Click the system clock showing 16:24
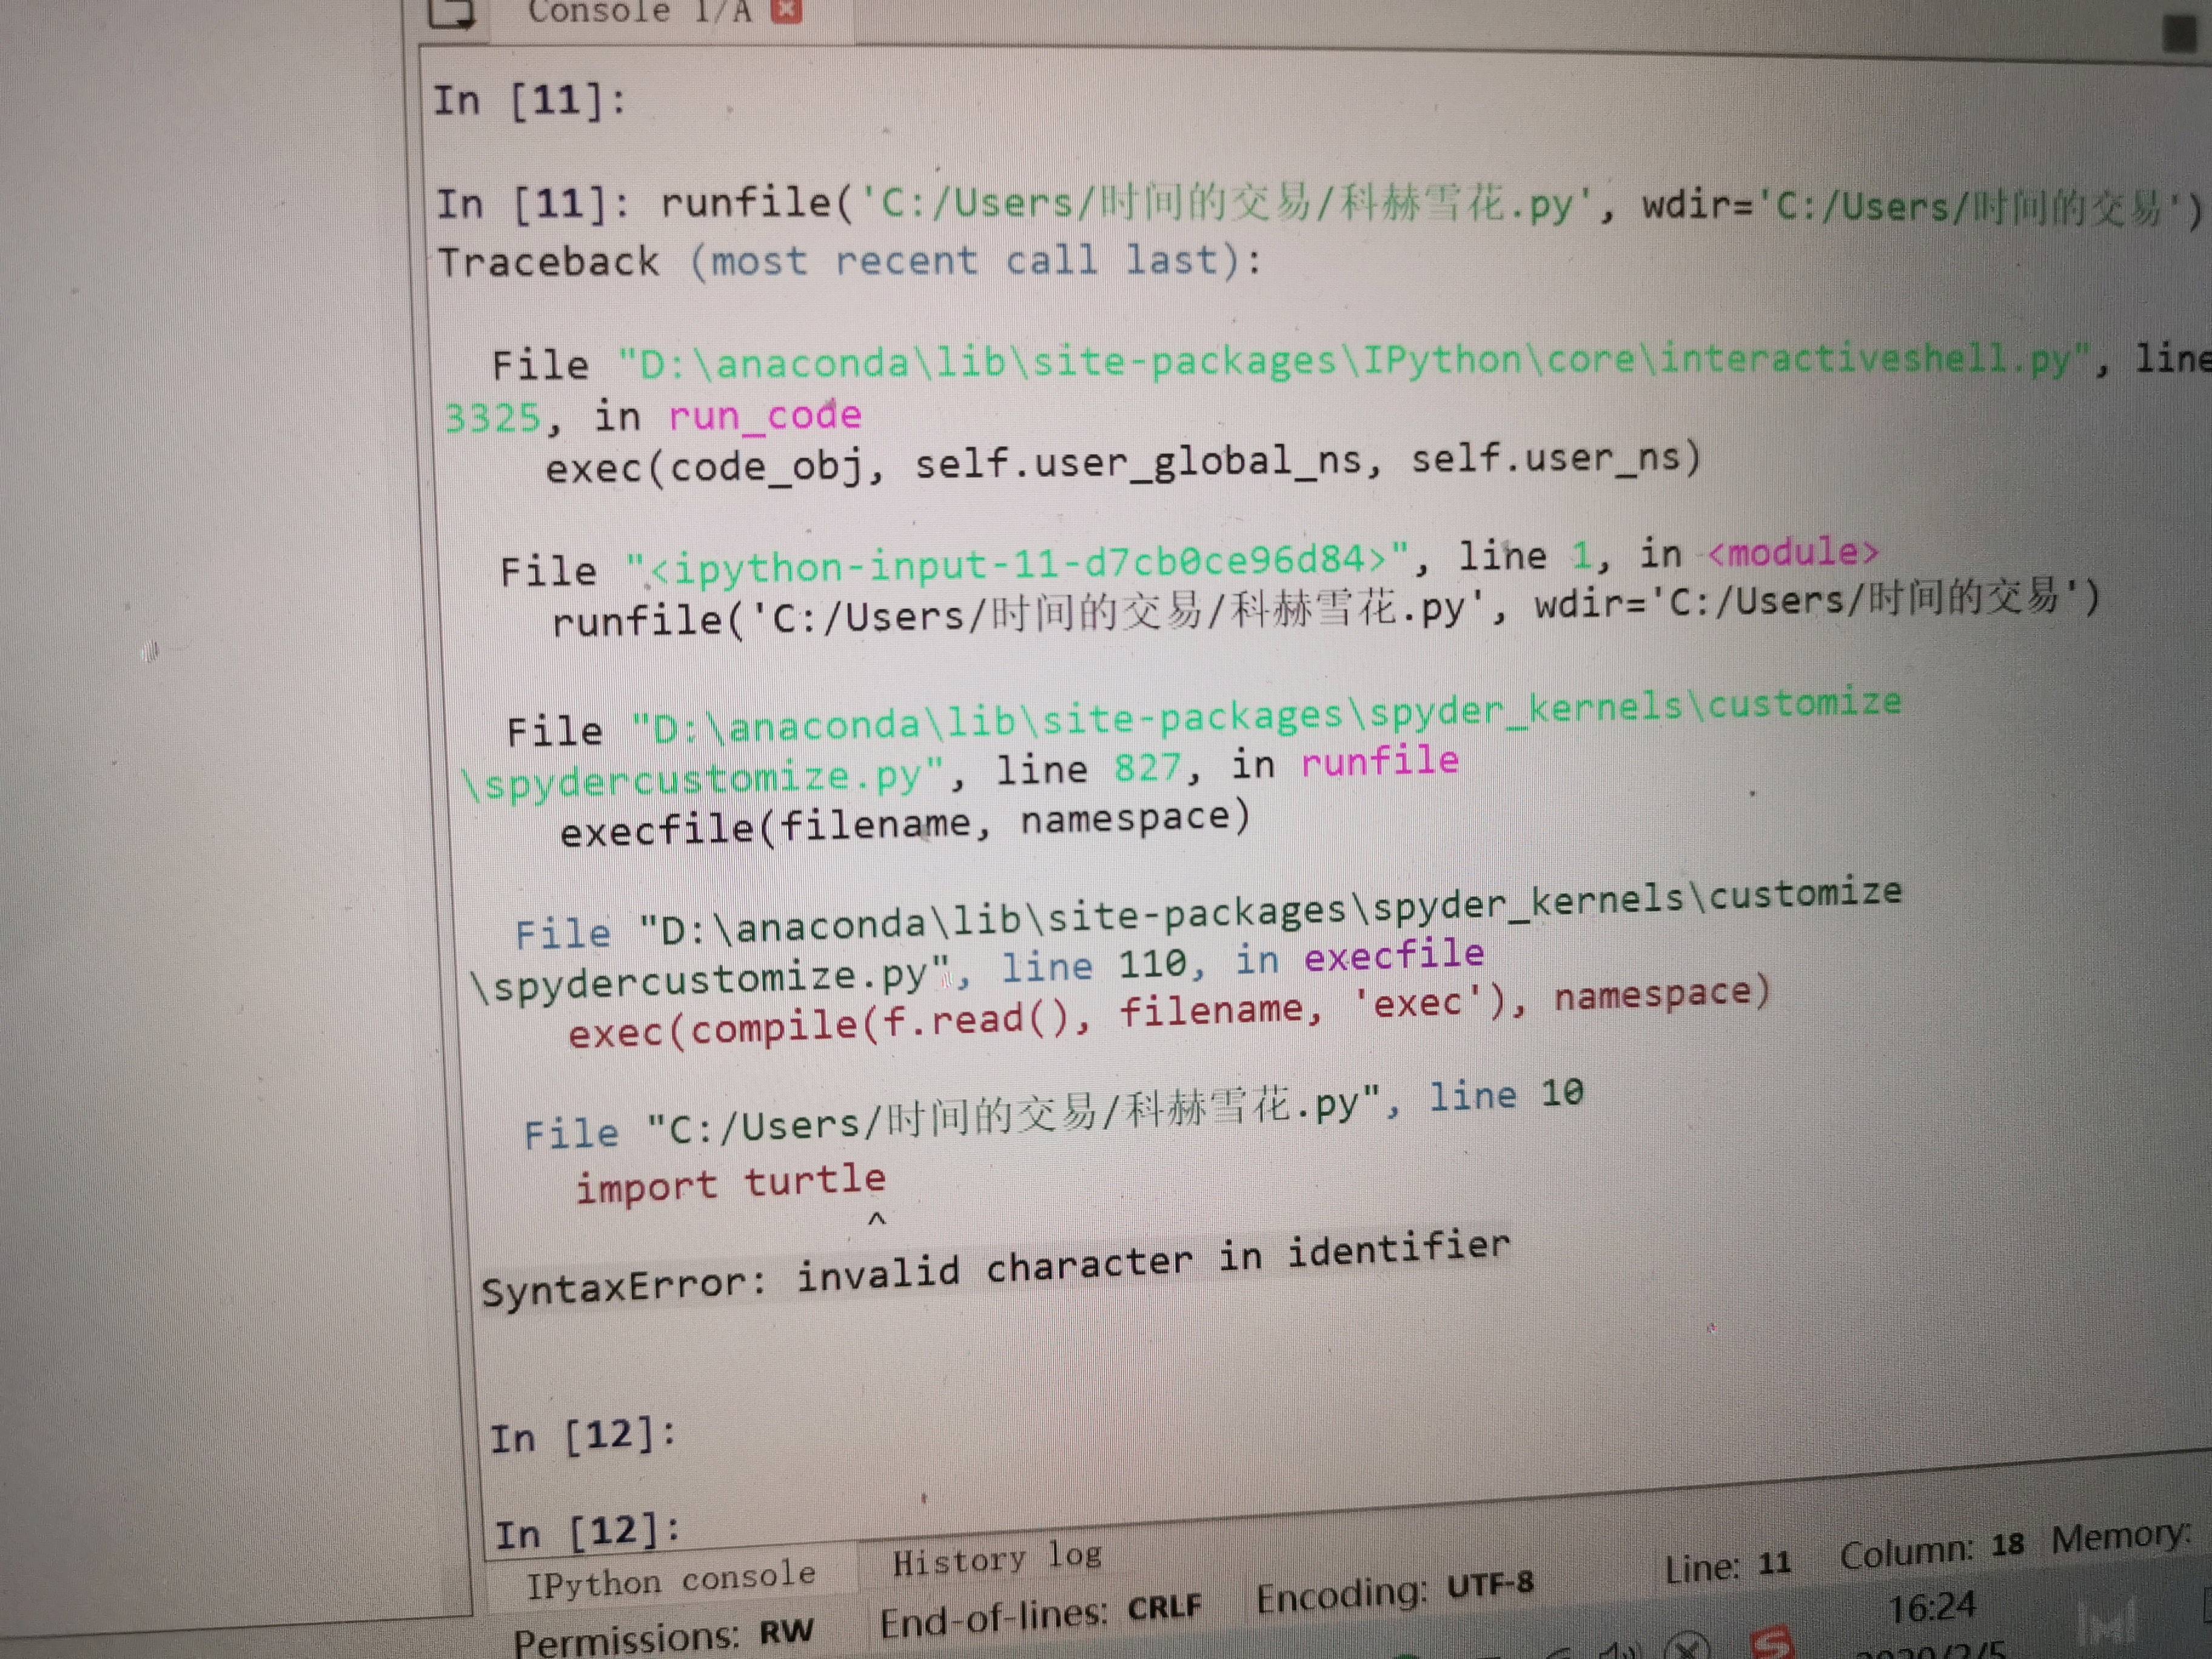The image size is (2212, 1659). coord(1932,1607)
